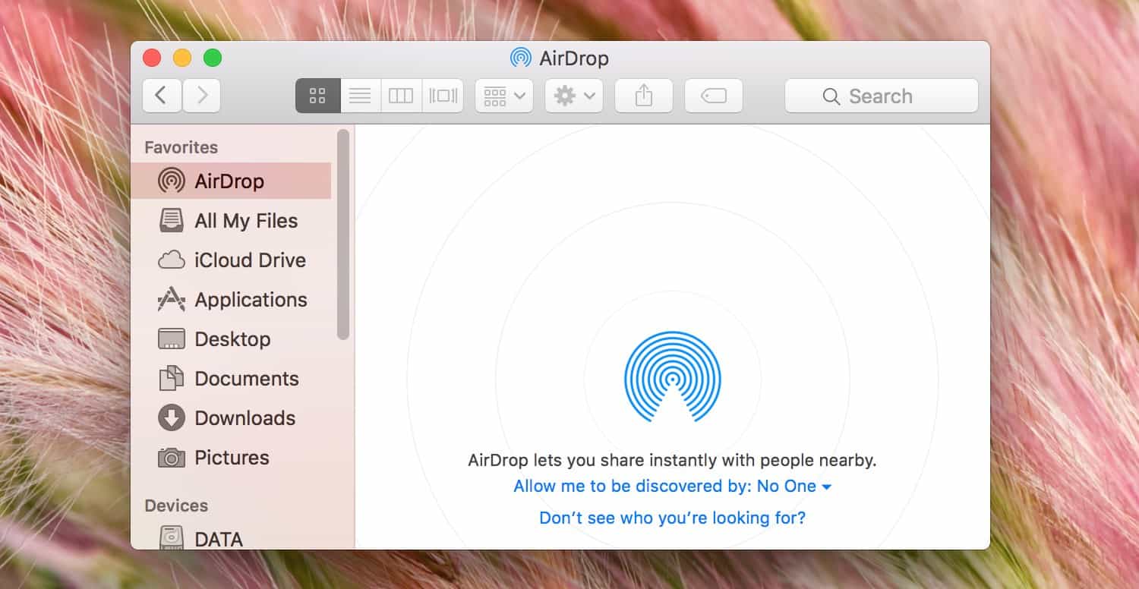The image size is (1139, 589).
Task: Click the Edit Tags toolbar icon
Action: coord(713,95)
